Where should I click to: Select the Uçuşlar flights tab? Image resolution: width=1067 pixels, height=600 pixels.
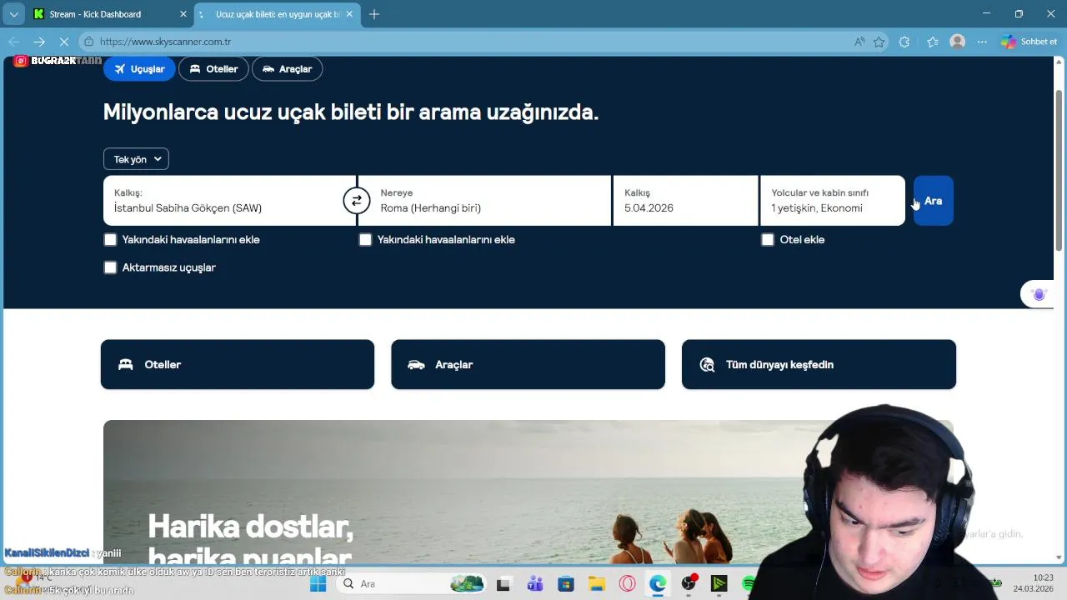point(139,69)
